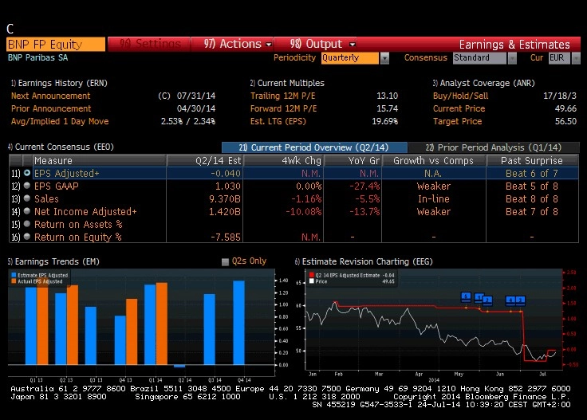Switch to Current Period Overview (Q2/14) tab
The height and width of the screenshot is (420, 587).
point(314,147)
